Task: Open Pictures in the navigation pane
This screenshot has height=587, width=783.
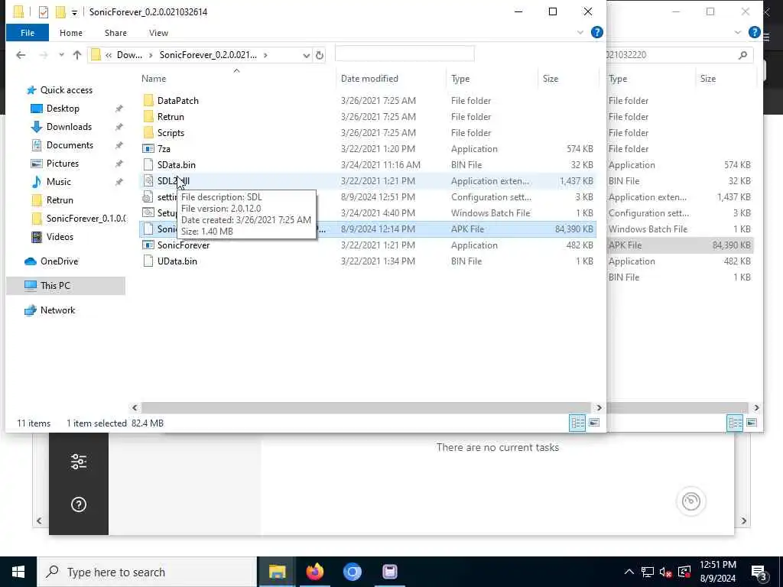Action: 63,164
